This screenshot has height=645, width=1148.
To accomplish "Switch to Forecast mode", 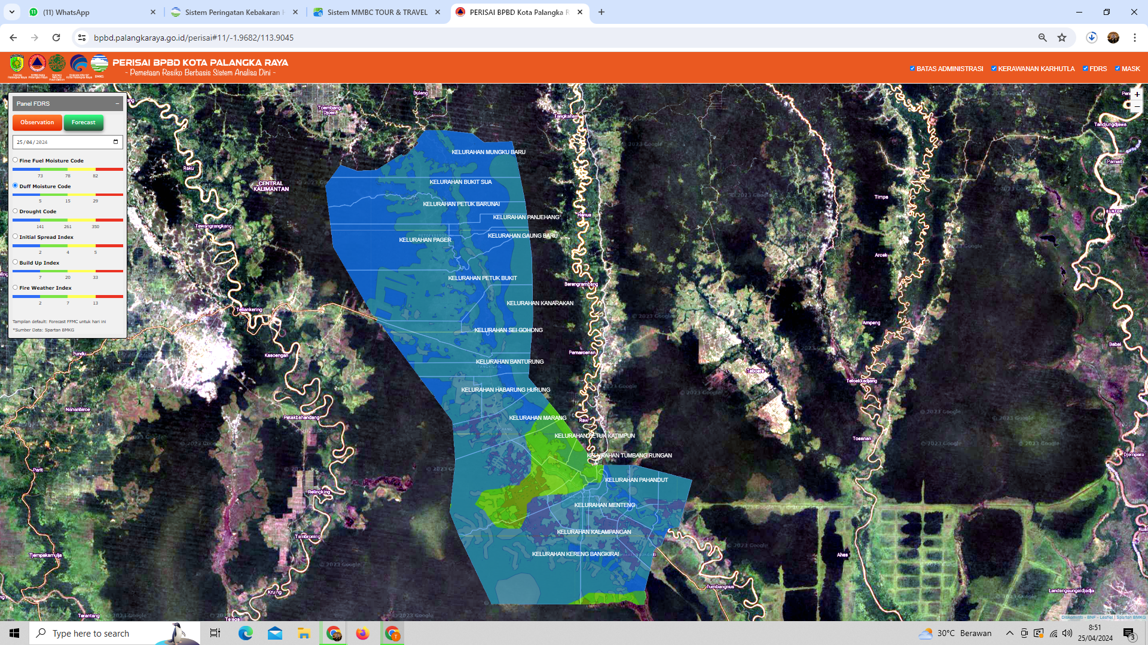I will 84,122.
